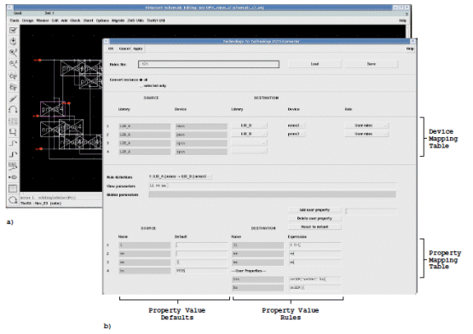Click the Undo arc-arrow icon

pyautogui.click(x=13, y=109)
